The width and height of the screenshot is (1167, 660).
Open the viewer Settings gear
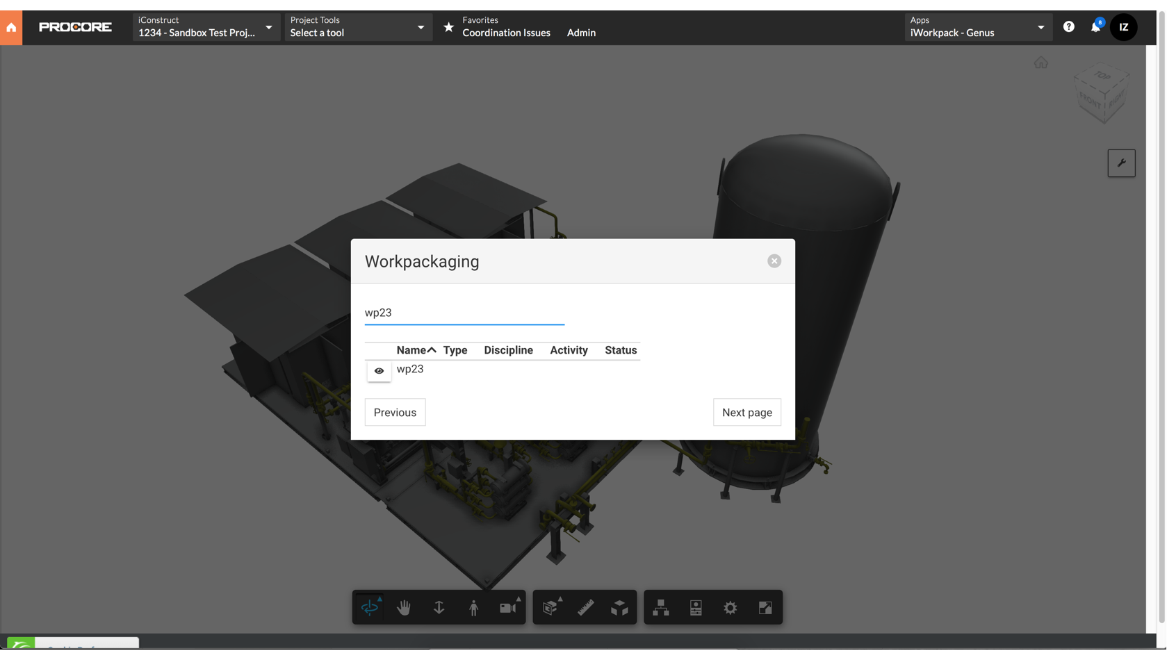pos(730,607)
